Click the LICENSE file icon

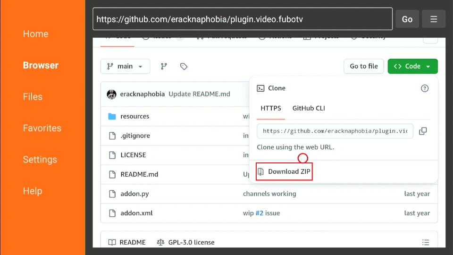pos(112,155)
